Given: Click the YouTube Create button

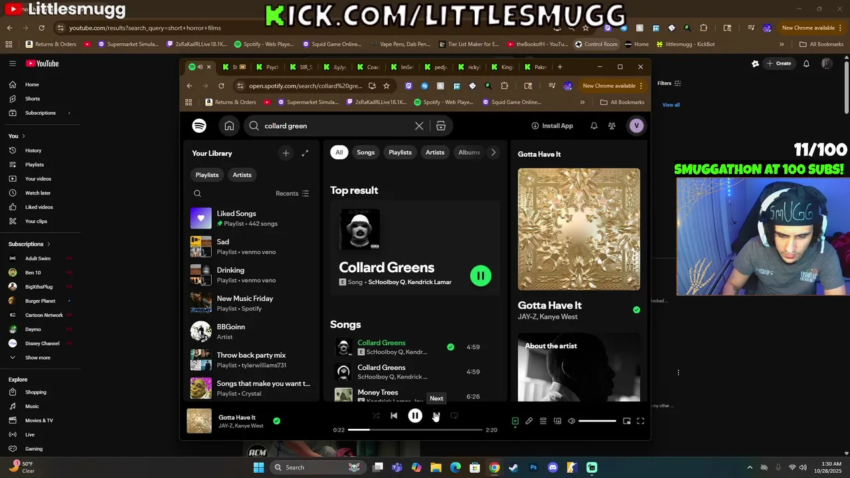Looking at the screenshot, I should coord(778,64).
